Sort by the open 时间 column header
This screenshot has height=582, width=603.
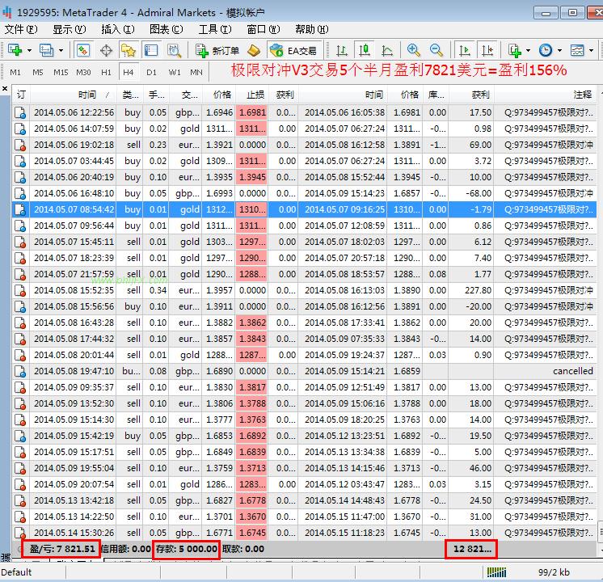tap(73, 95)
